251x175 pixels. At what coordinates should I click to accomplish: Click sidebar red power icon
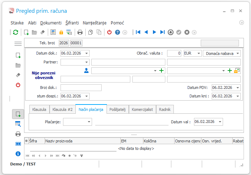pyautogui.click(x=18, y=85)
